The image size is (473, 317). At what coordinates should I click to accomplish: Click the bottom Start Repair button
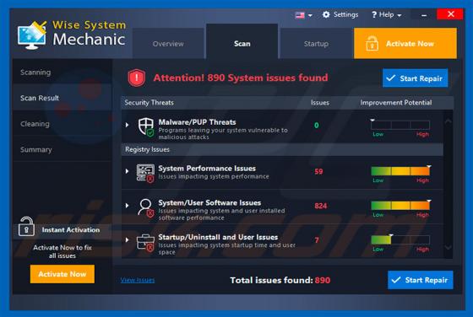coord(421,280)
